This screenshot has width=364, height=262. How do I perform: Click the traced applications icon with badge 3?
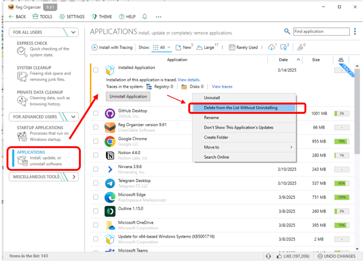point(284,47)
